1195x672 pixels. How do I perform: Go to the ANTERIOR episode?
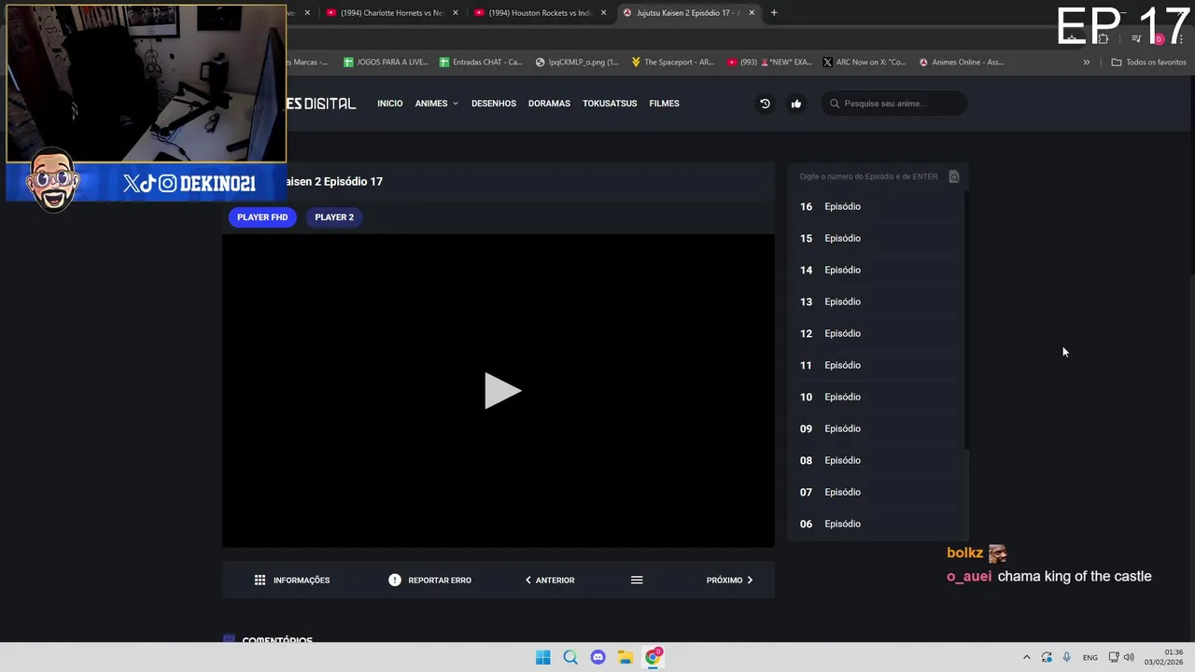550,581
